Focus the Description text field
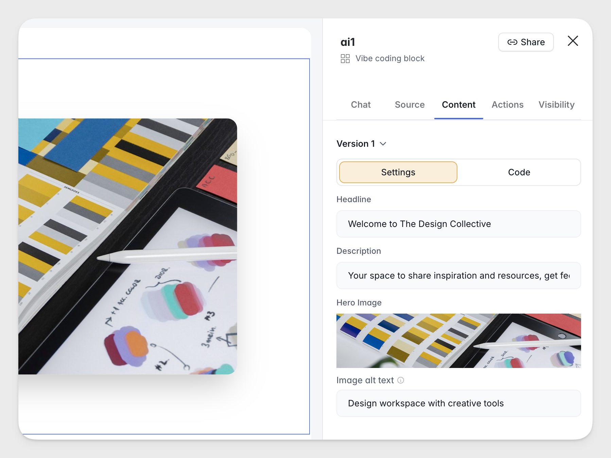Viewport: 611px width, 458px height. [458, 276]
